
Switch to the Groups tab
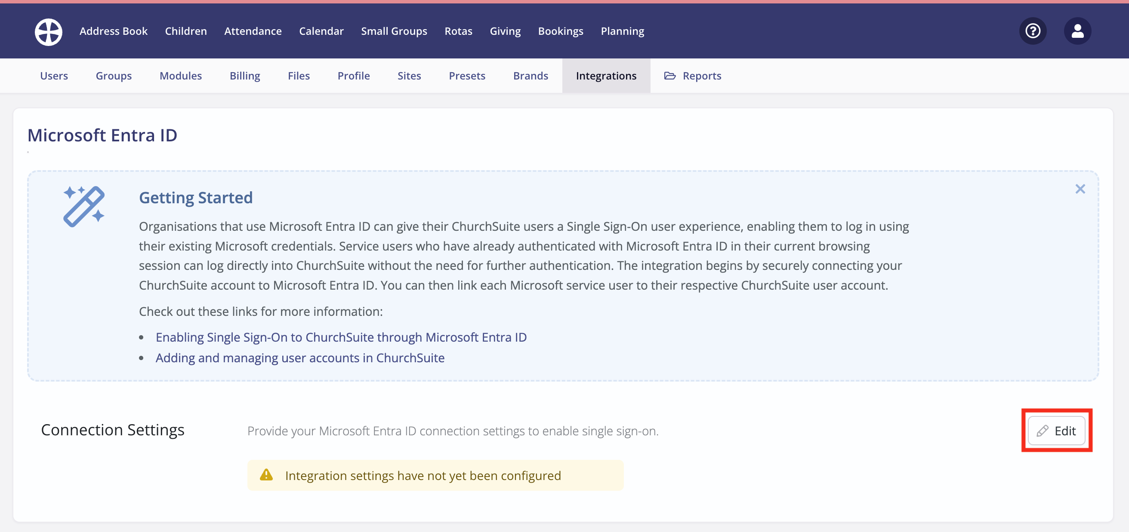[114, 76]
